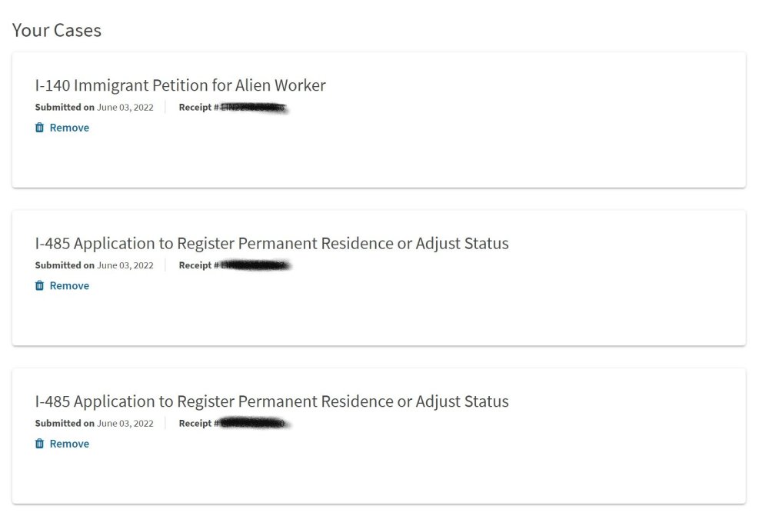Screen dimensions: 769x516
Task: Click the trash icon on the last I-485 case
Action: point(40,444)
